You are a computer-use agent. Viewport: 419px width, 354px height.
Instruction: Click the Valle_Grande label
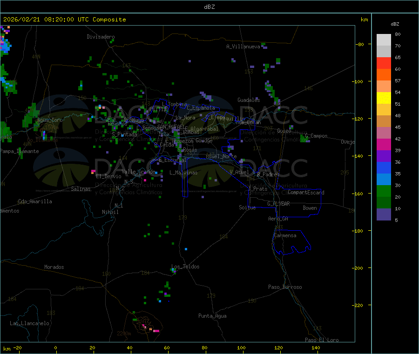[138, 172]
